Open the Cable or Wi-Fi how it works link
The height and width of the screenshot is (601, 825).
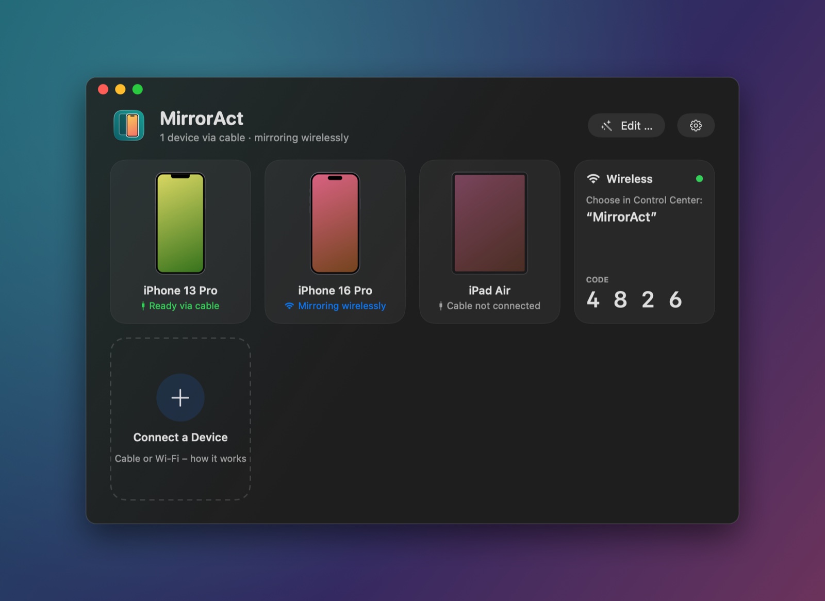[x=180, y=458]
